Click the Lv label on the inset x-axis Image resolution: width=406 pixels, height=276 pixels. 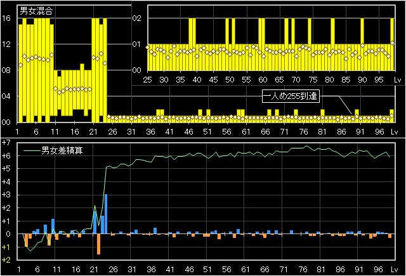click(x=398, y=80)
